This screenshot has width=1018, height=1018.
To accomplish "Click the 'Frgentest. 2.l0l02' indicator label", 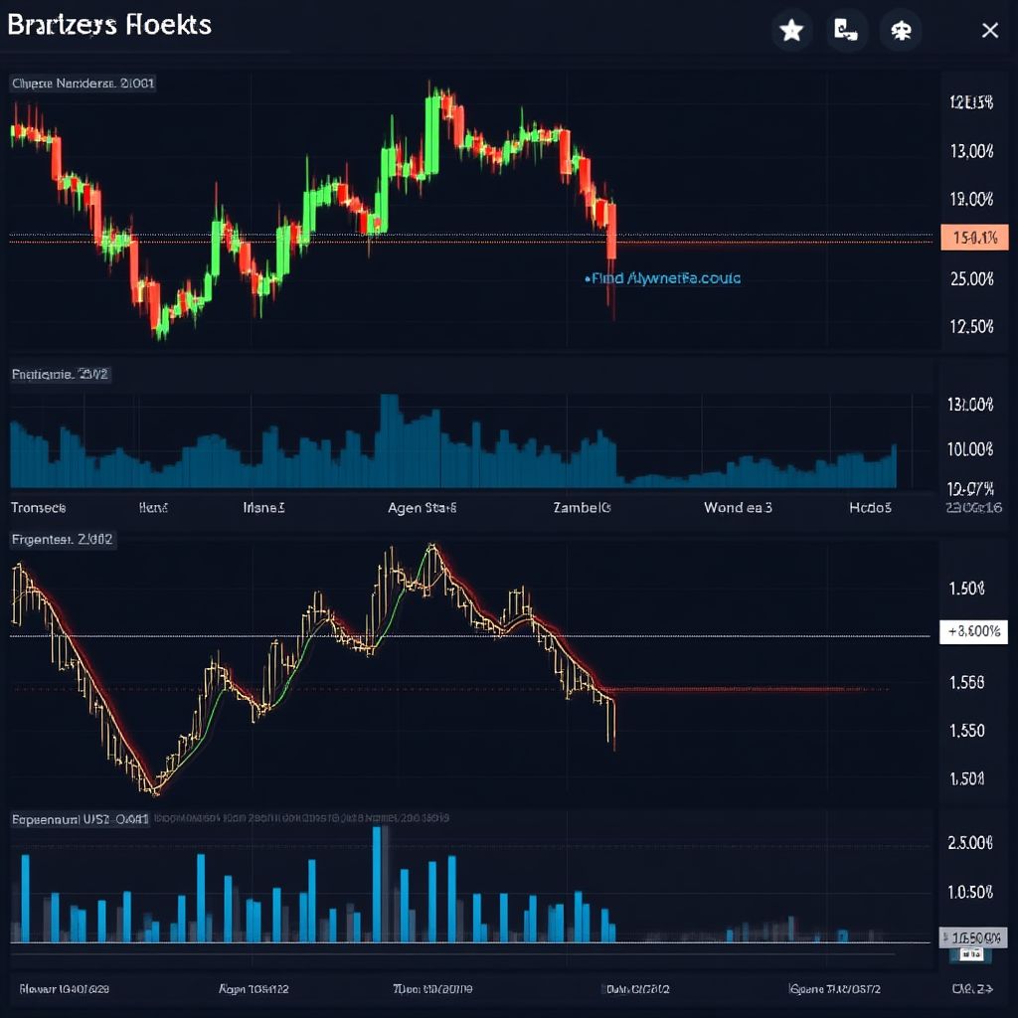I will (x=63, y=540).
